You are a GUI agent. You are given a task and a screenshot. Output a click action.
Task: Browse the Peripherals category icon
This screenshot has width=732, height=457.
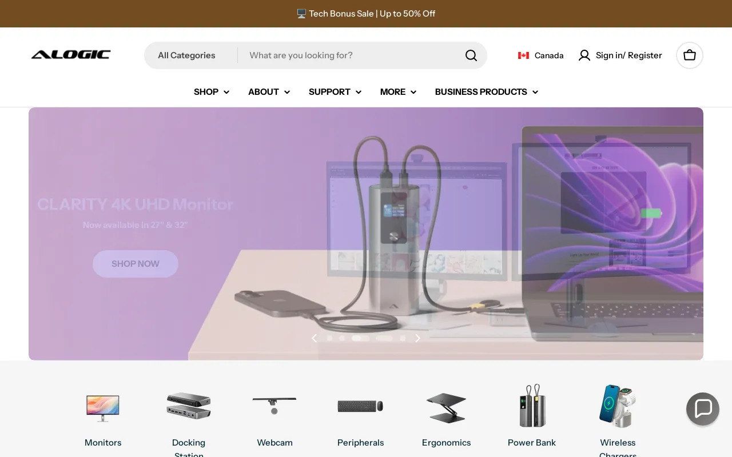coord(360,406)
